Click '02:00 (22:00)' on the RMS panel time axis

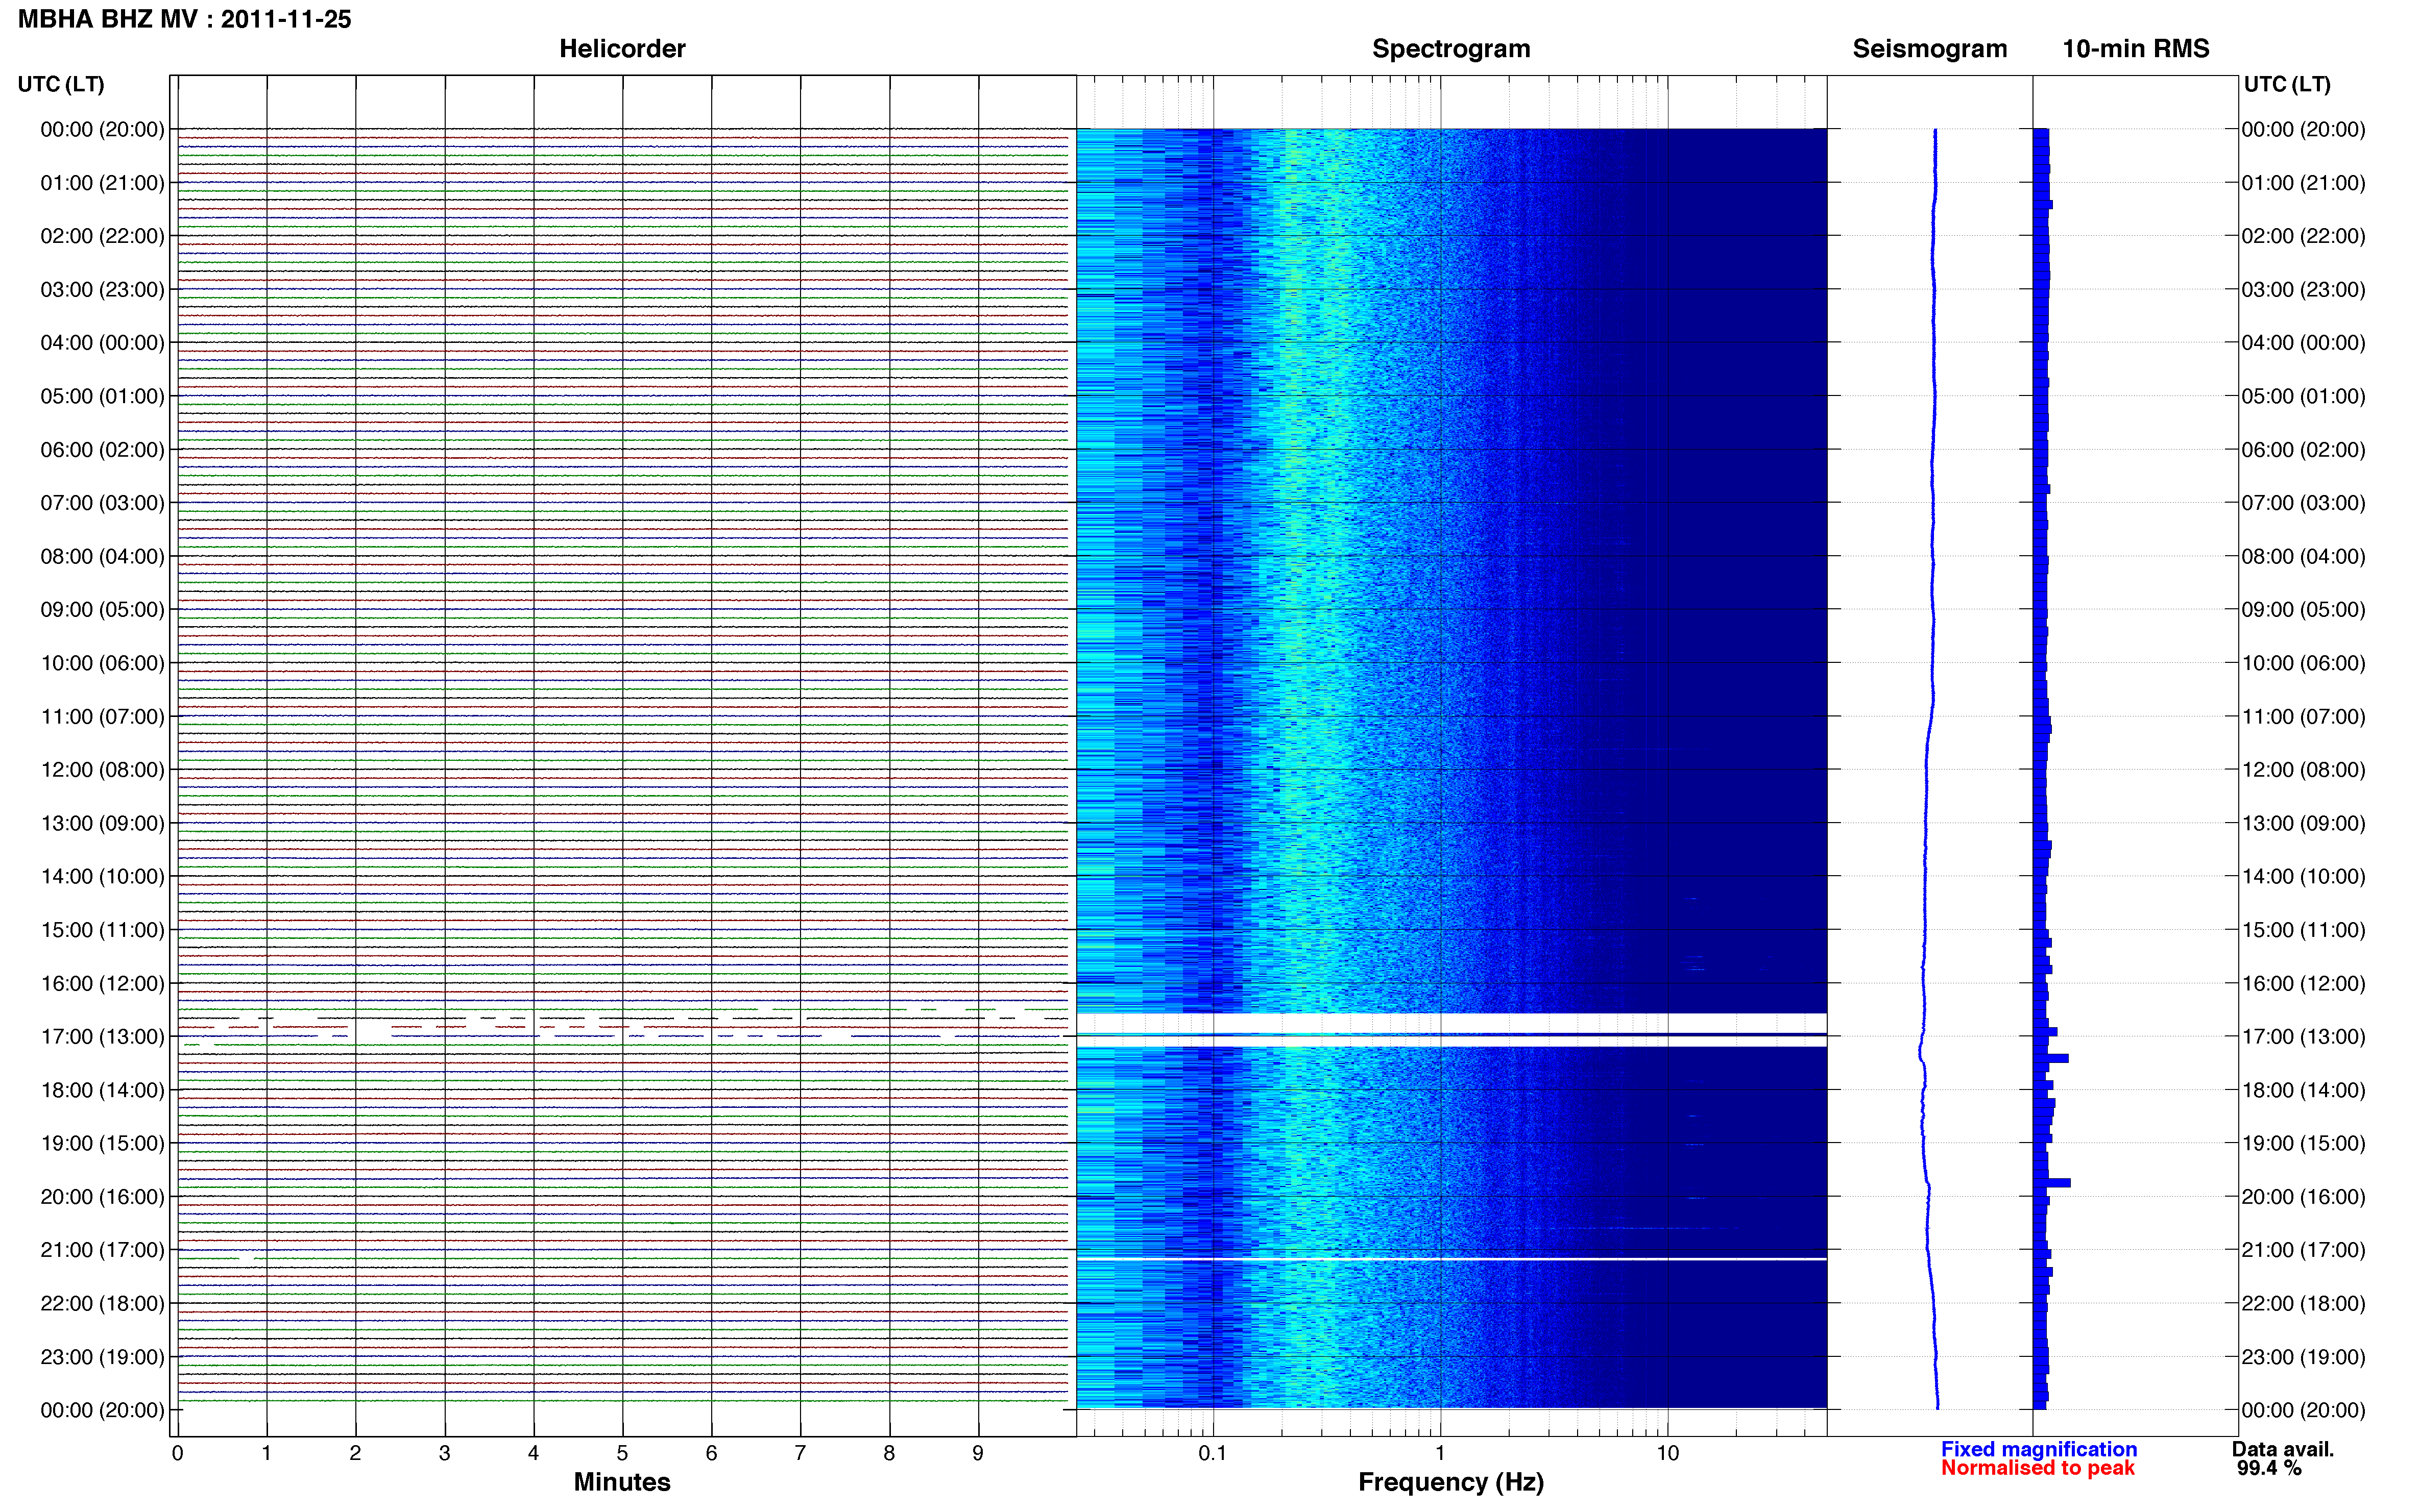pos(2303,236)
